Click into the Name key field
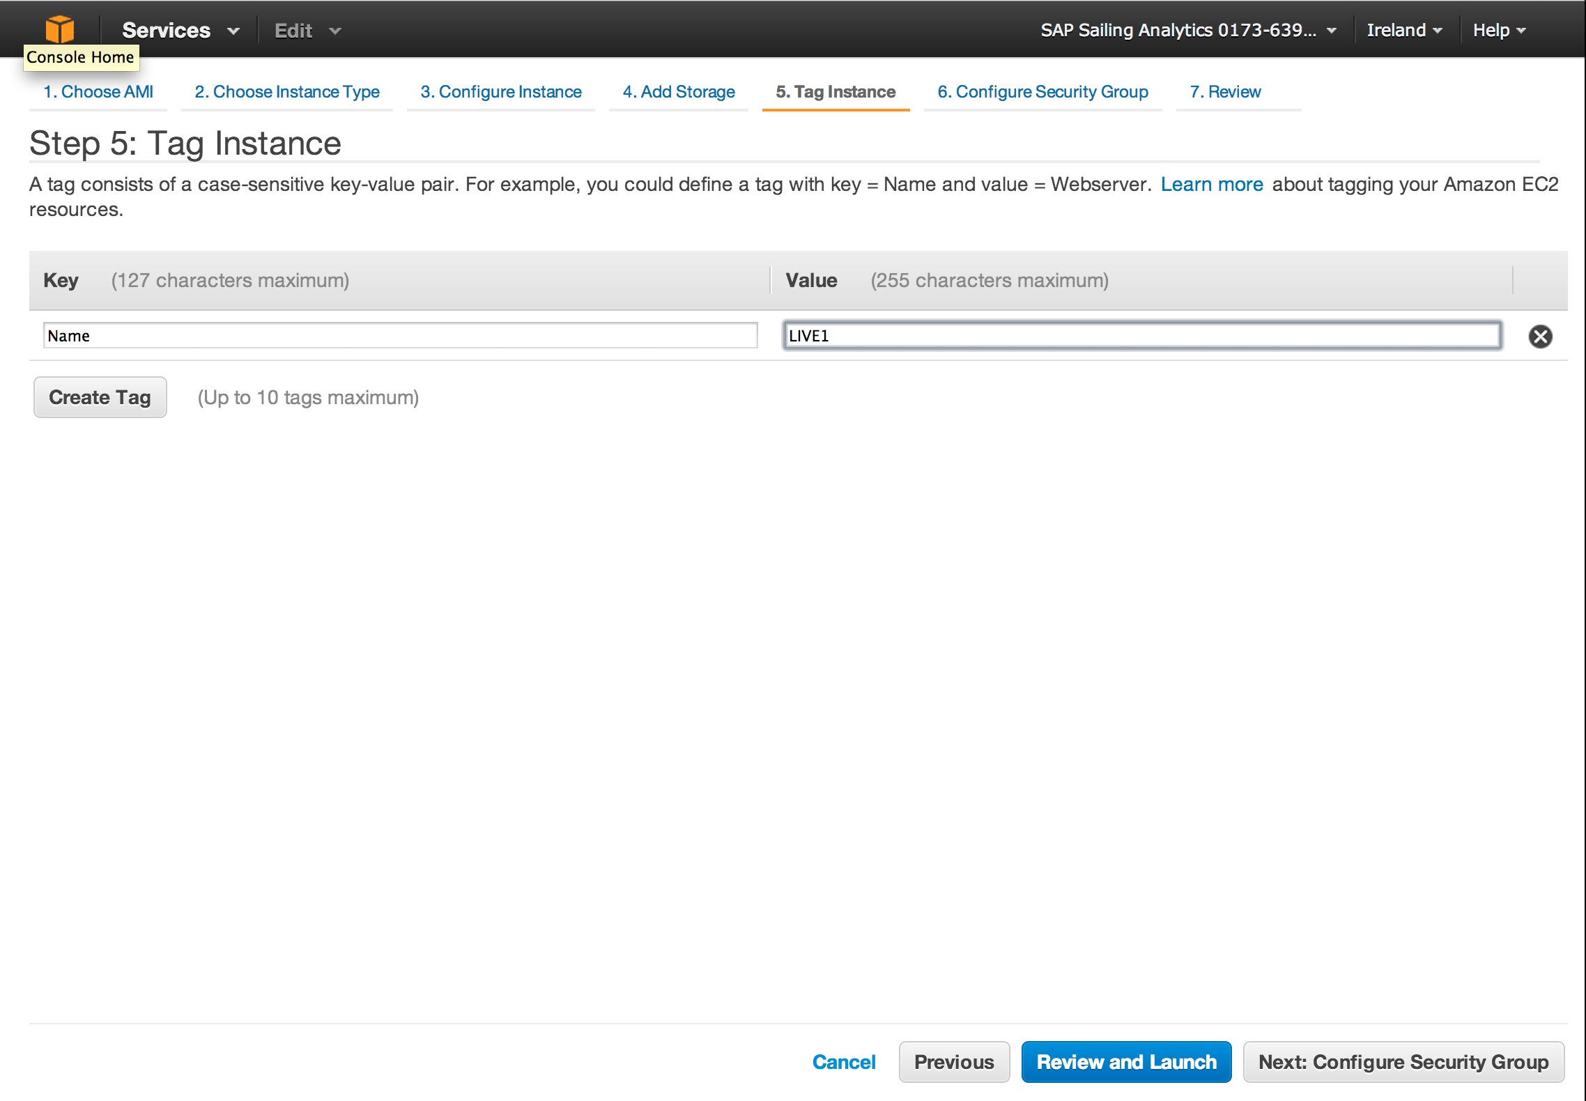Viewport: 1586px width, 1101px height. 400,336
